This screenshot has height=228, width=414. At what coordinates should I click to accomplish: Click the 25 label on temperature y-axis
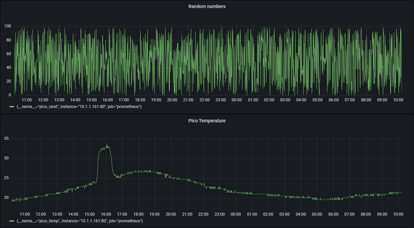[x=6, y=178]
